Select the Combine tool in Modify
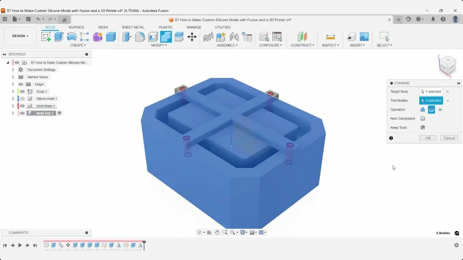 [166, 37]
